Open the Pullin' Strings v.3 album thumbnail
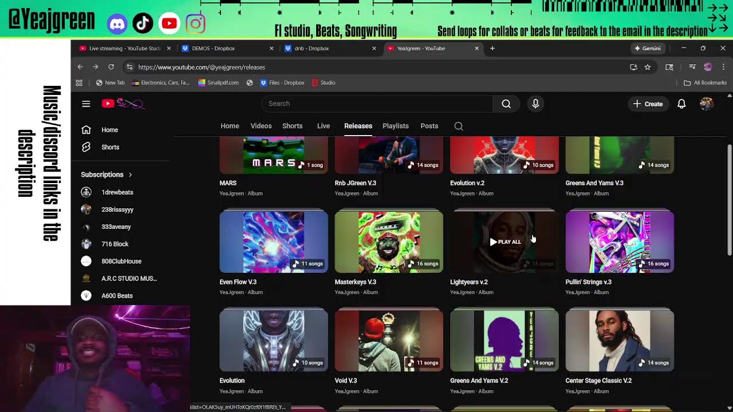This screenshot has height=412, width=733. pos(620,242)
